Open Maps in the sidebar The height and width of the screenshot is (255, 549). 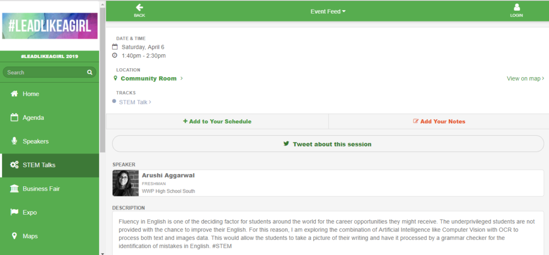point(50,236)
